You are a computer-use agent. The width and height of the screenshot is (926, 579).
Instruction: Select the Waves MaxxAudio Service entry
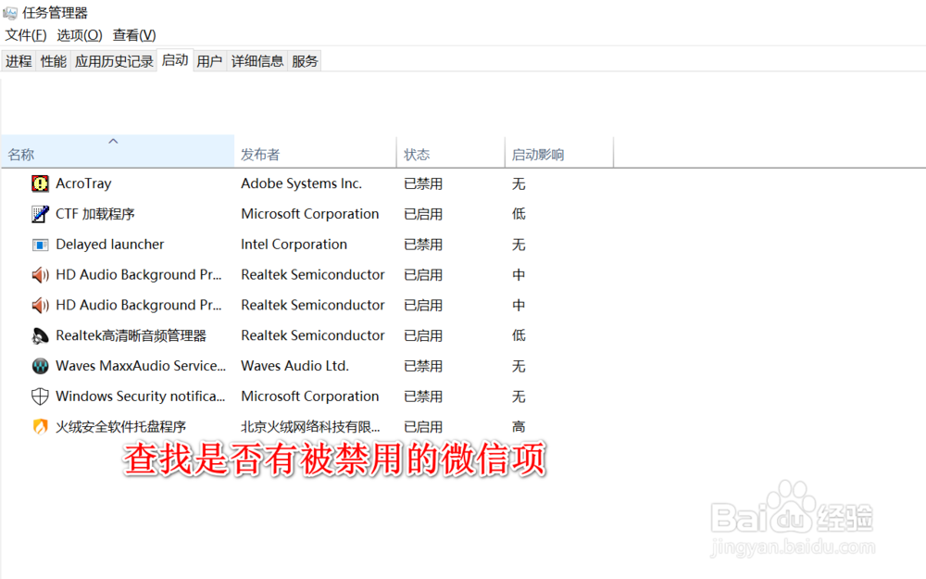(x=141, y=366)
